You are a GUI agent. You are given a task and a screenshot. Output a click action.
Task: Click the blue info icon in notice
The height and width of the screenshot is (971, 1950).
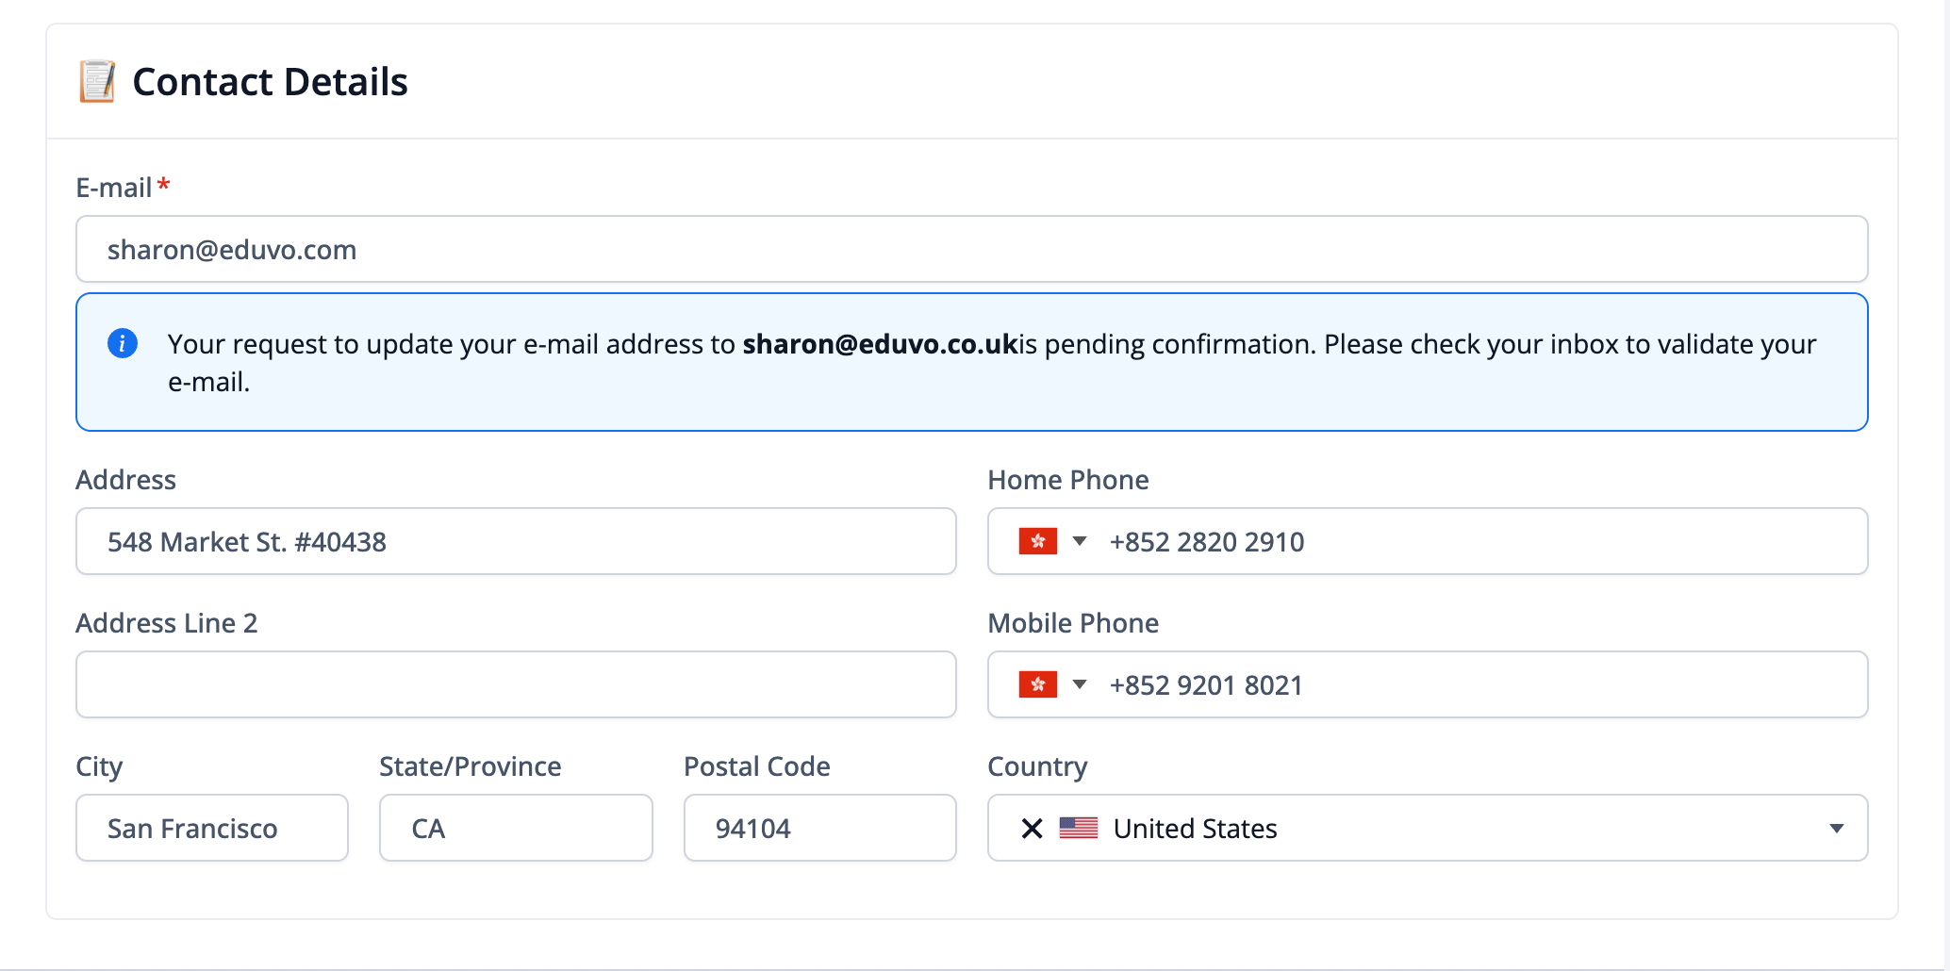click(123, 343)
